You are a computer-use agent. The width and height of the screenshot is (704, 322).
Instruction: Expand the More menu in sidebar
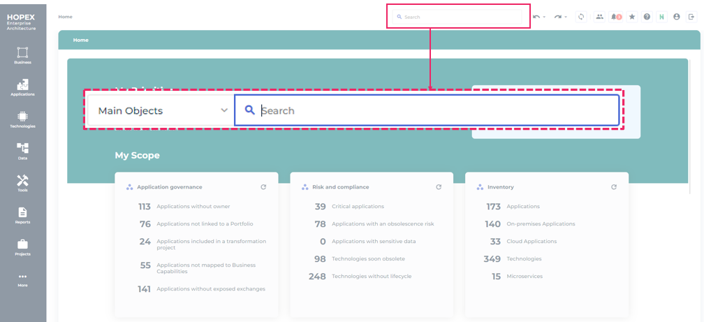point(22,279)
